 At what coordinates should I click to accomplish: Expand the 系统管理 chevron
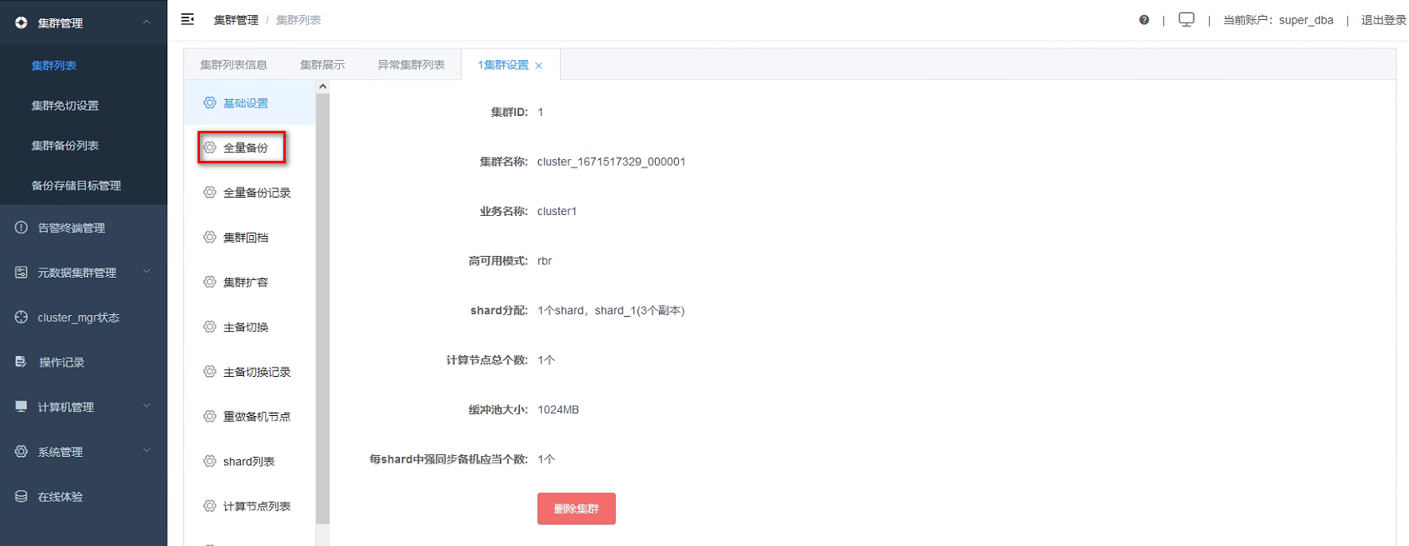point(147,451)
